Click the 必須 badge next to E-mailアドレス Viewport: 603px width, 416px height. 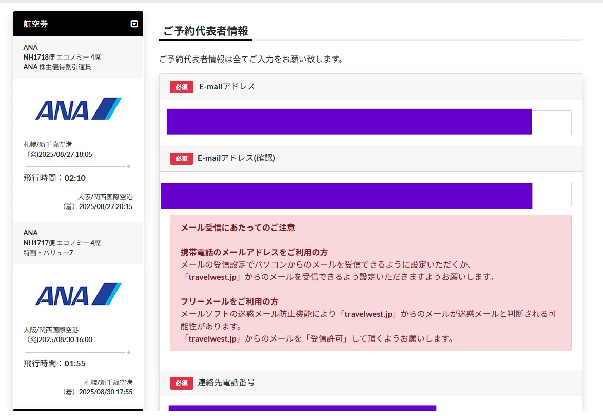tap(182, 87)
